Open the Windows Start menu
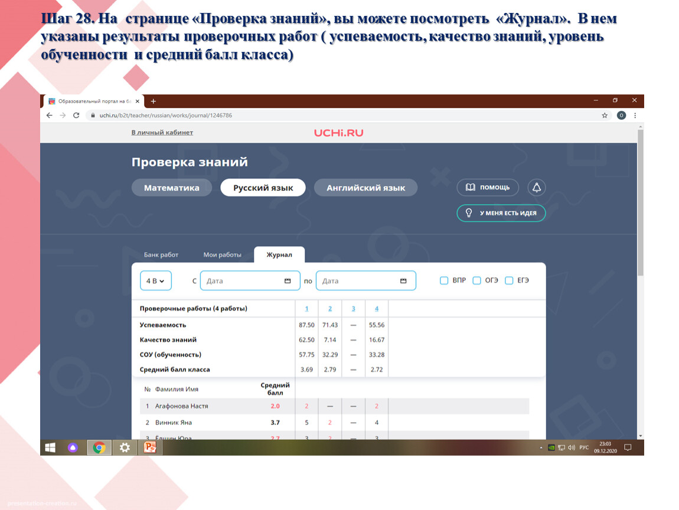Image resolution: width=679 pixels, height=510 pixels. pyautogui.click(x=50, y=447)
